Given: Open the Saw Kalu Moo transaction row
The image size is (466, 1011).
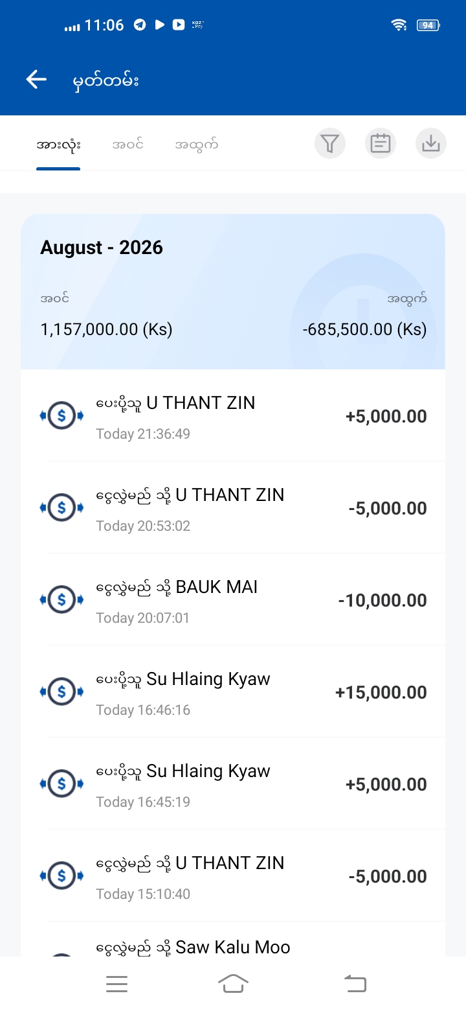Looking at the screenshot, I should [233, 940].
